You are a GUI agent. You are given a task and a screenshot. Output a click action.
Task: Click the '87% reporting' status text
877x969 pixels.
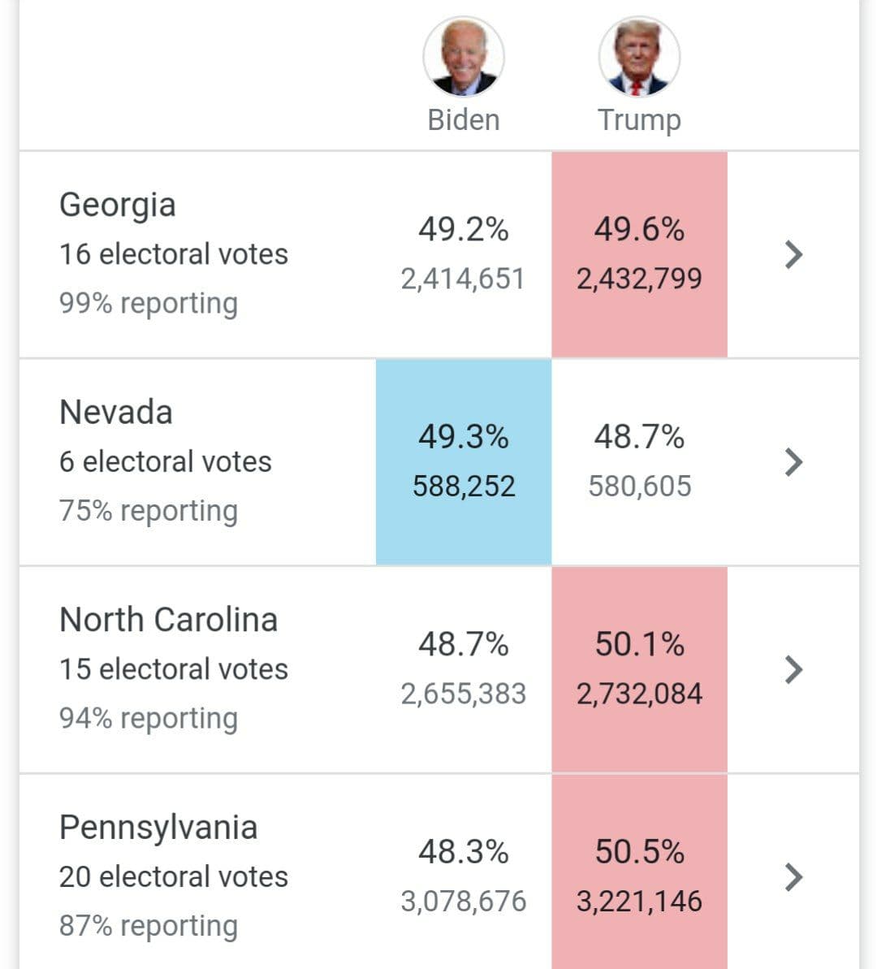pyautogui.click(x=148, y=926)
